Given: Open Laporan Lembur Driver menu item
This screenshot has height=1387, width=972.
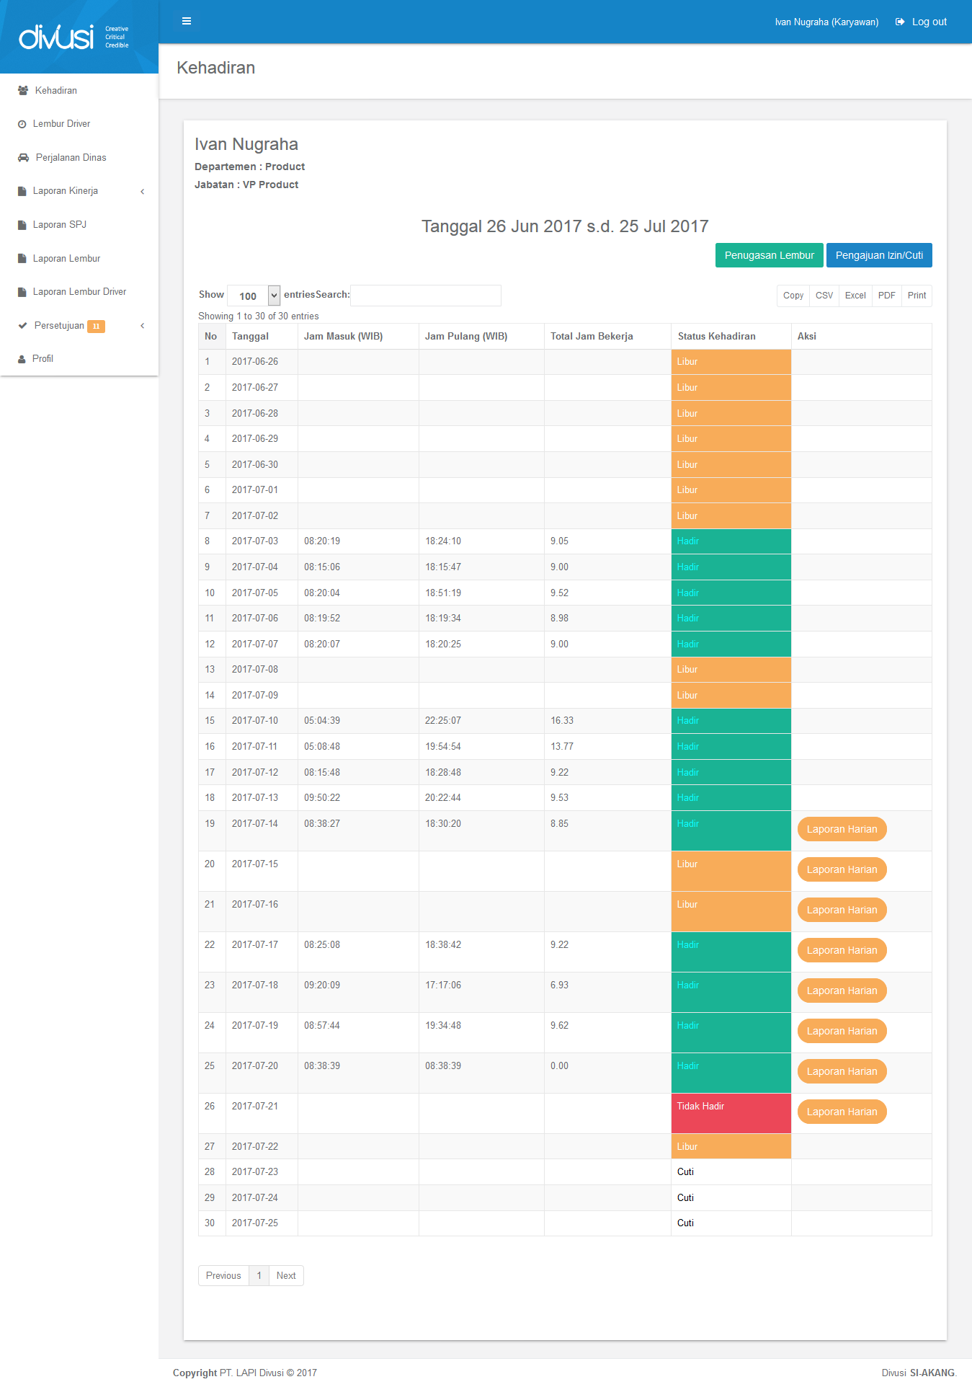Looking at the screenshot, I should click(x=79, y=292).
